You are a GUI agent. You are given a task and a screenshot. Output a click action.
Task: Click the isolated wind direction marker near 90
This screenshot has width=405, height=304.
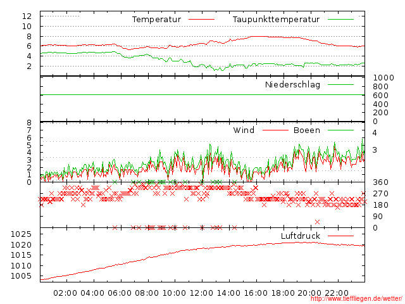[x=318, y=222]
